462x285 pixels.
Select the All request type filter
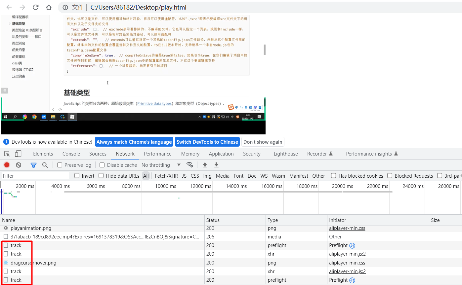pos(146,176)
